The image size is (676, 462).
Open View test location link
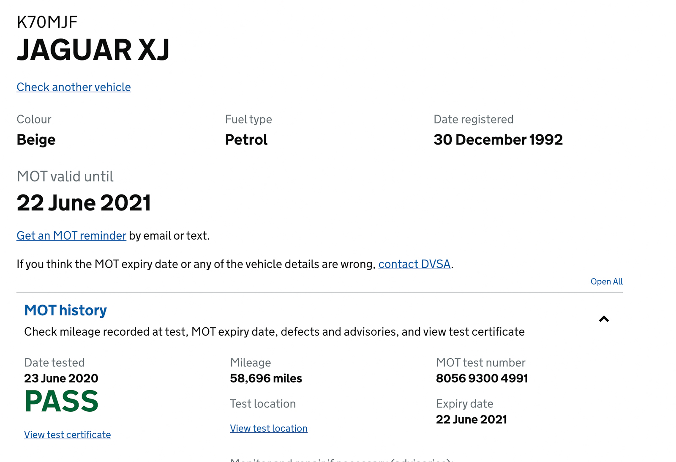(269, 428)
